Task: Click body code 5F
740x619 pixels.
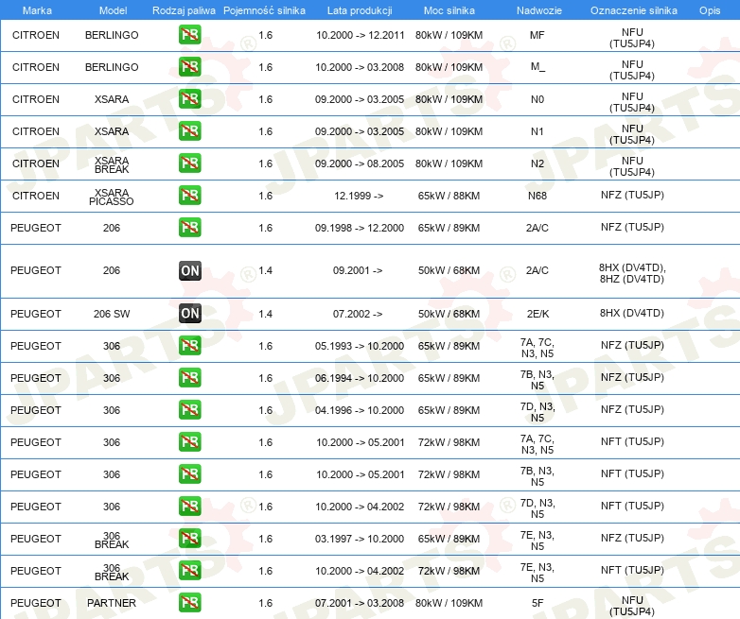Action: pyautogui.click(x=537, y=603)
